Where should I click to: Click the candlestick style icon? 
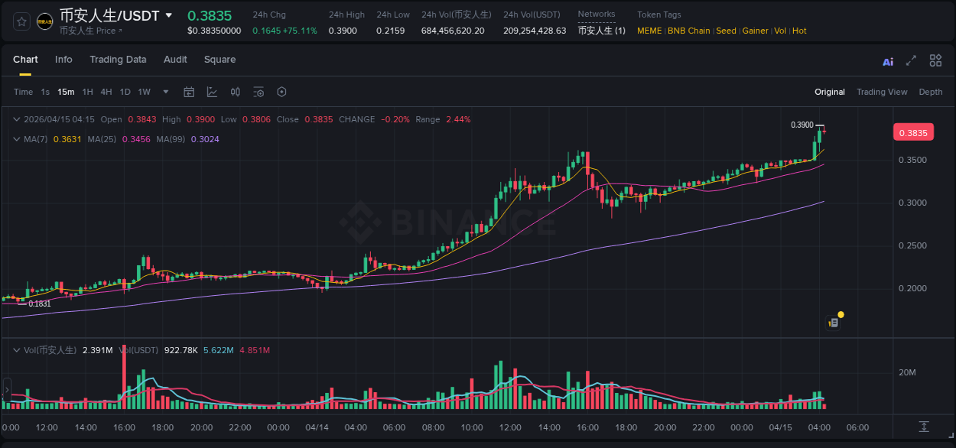[x=236, y=92]
